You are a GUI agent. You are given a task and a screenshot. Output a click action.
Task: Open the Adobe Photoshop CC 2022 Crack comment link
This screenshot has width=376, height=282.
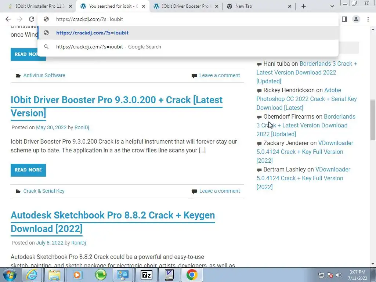point(307,99)
